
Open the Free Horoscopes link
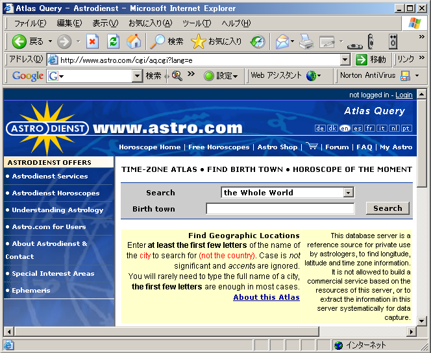[x=219, y=147]
